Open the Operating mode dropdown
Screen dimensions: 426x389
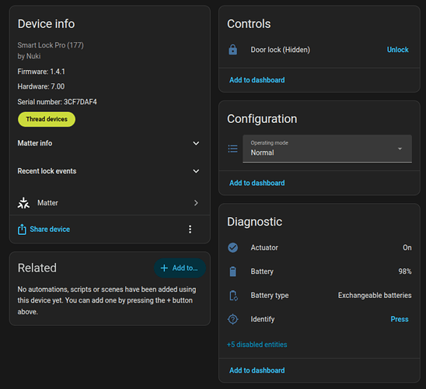[x=327, y=149]
